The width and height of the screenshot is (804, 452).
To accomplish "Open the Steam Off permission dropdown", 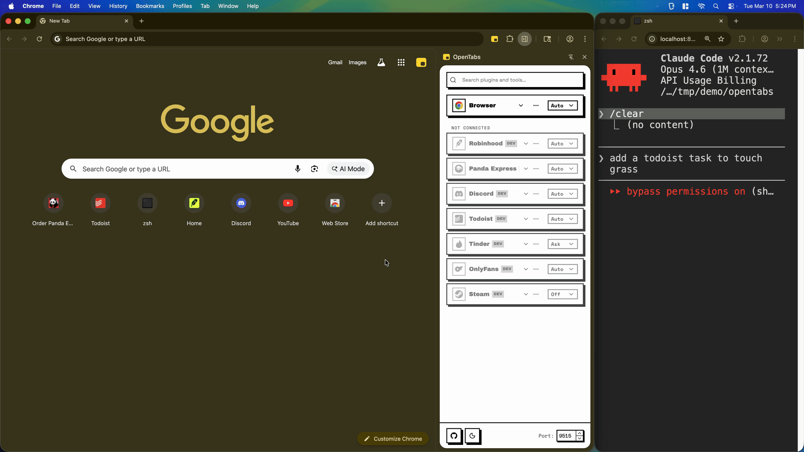I will pyautogui.click(x=562, y=294).
